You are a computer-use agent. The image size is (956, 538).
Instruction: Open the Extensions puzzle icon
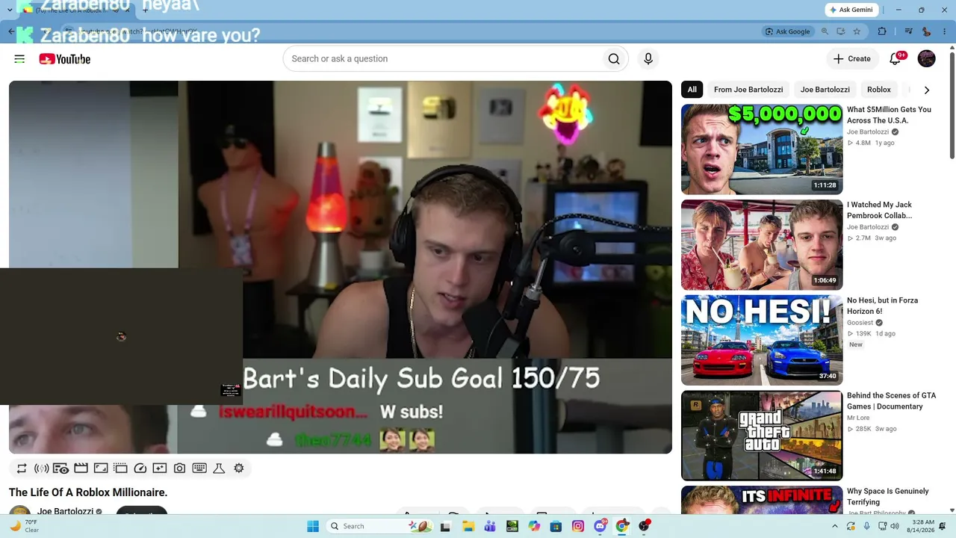tap(882, 31)
